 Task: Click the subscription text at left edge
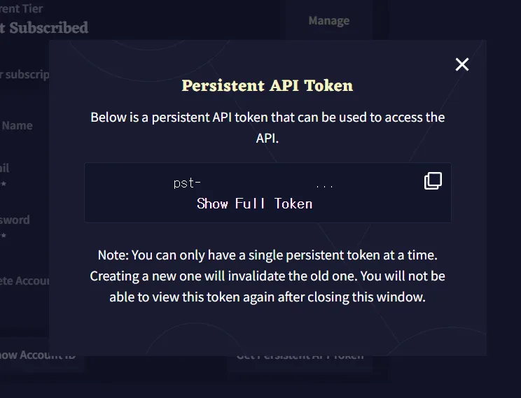click(25, 74)
